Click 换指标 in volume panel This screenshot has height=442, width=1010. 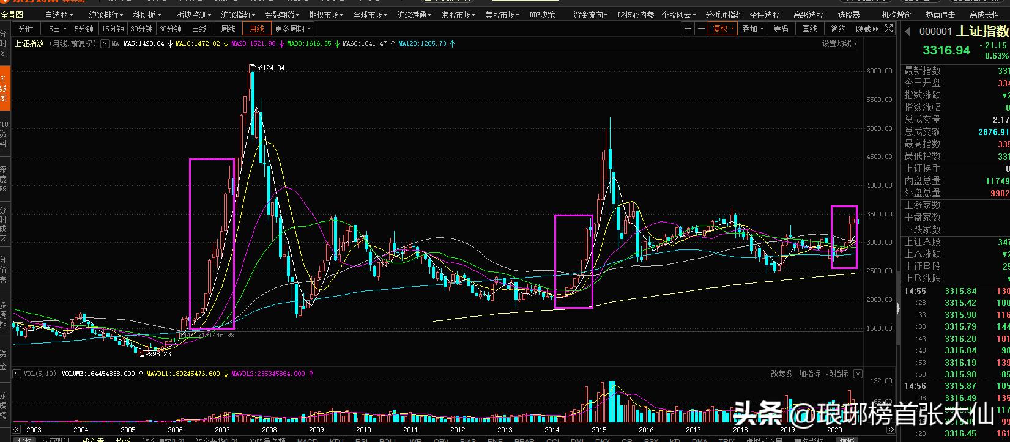click(837, 374)
